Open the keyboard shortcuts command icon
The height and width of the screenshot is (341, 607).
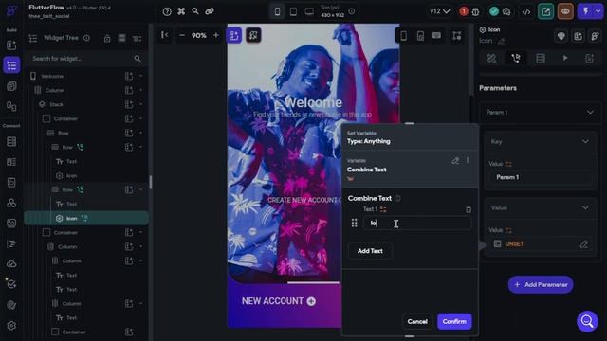point(181,11)
